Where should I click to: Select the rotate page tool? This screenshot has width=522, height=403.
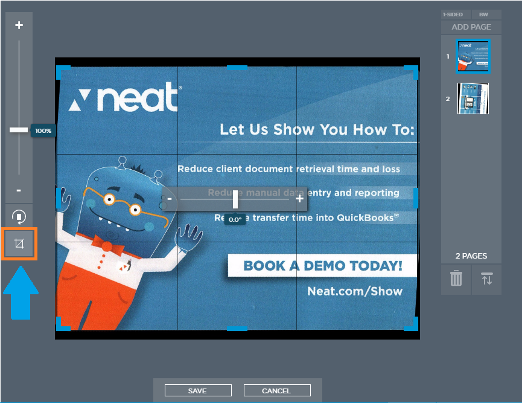point(19,216)
